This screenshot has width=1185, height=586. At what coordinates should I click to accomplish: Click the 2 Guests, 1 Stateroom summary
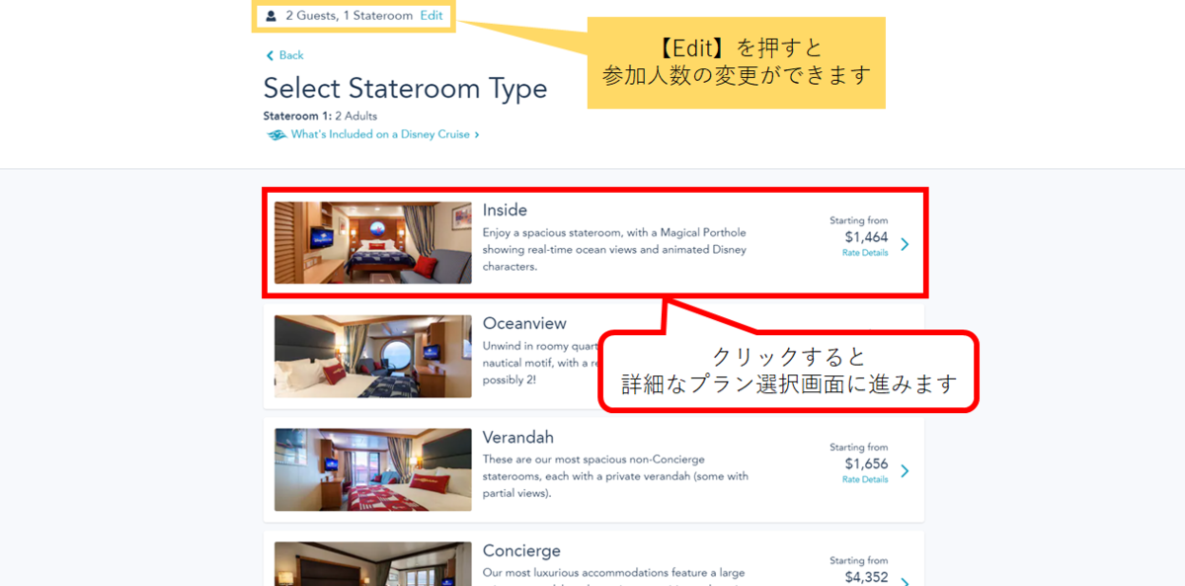click(x=349, y=16)
